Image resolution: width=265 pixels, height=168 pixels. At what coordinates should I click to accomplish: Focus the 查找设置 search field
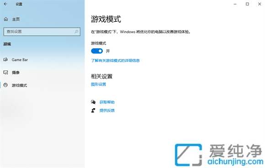point(42,31)
